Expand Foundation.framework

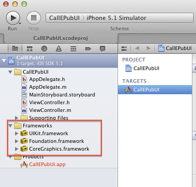click(x=16, y=141)
